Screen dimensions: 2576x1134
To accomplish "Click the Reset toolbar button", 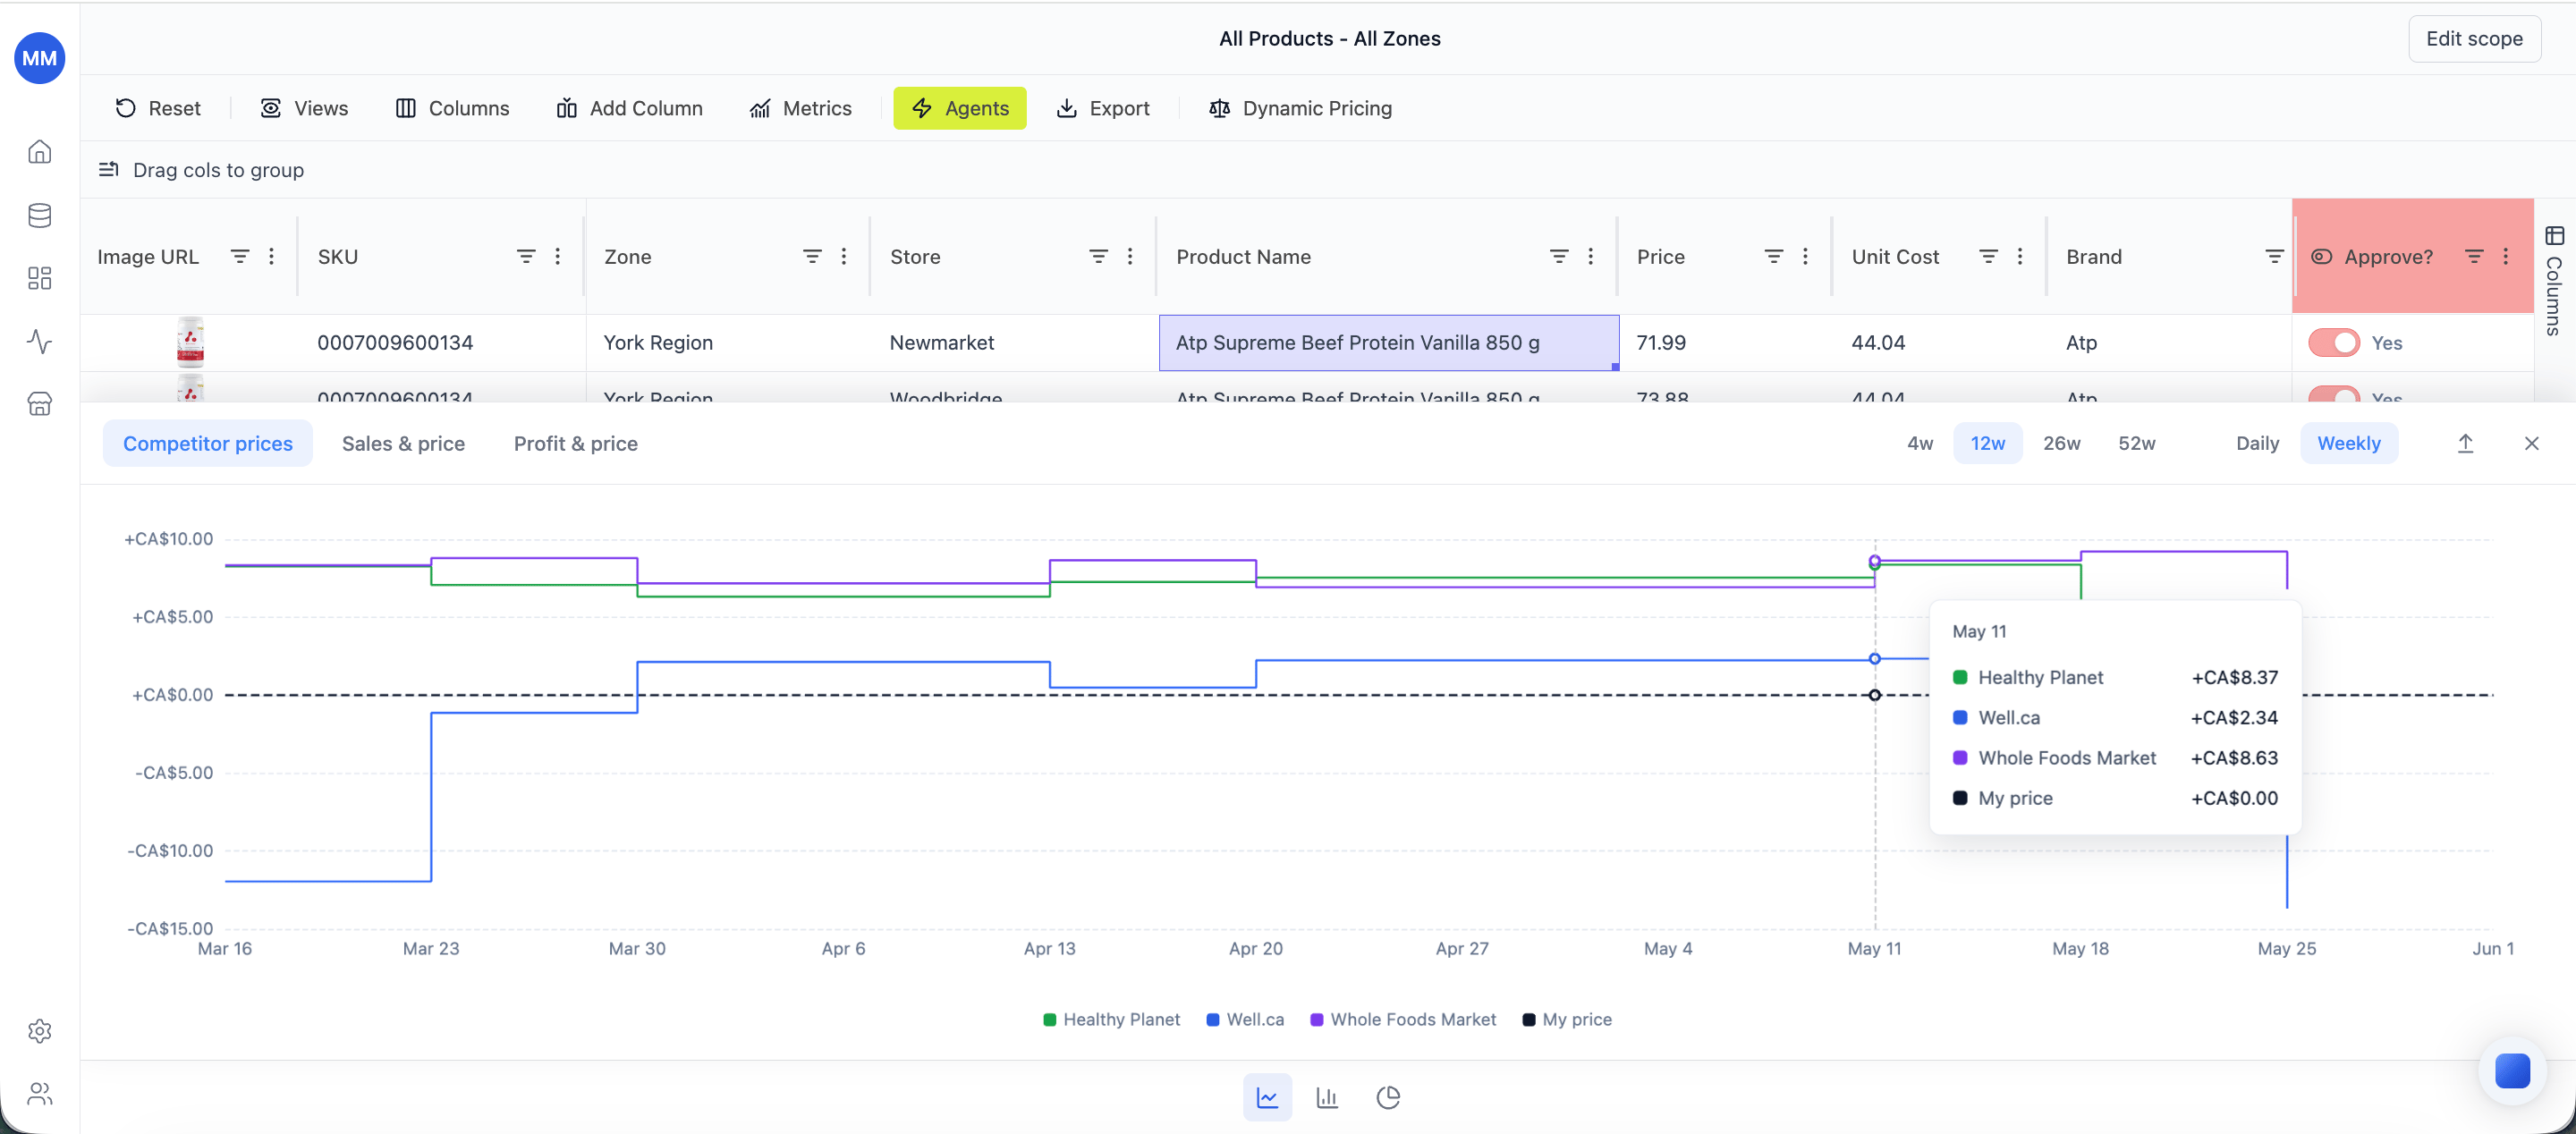I will click(158, 108).
